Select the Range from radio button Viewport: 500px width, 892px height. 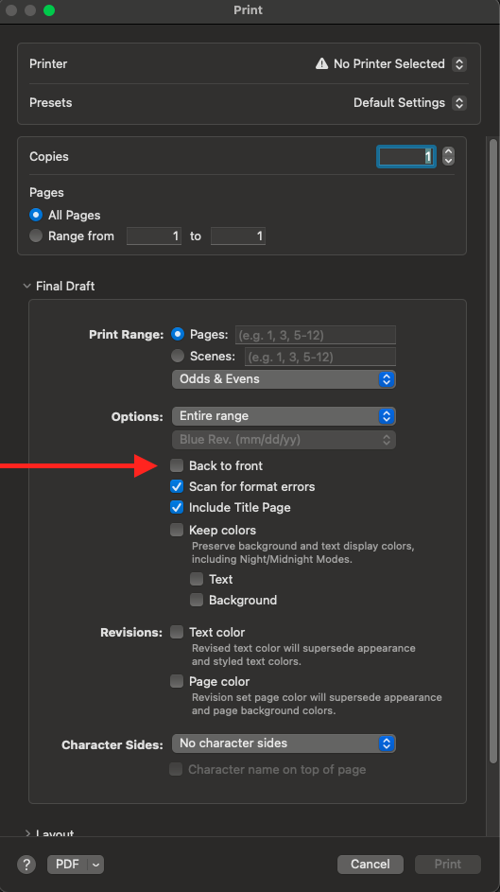pyautogui.click(x=36, y=236)
